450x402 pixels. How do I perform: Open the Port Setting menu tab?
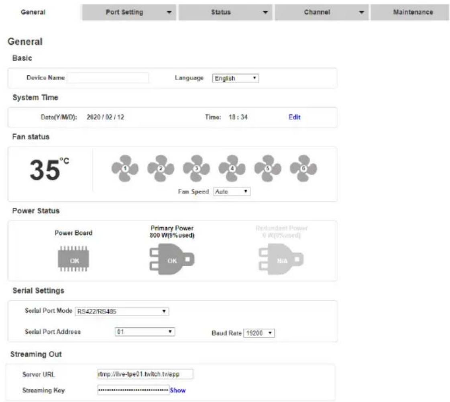(129, 12)
